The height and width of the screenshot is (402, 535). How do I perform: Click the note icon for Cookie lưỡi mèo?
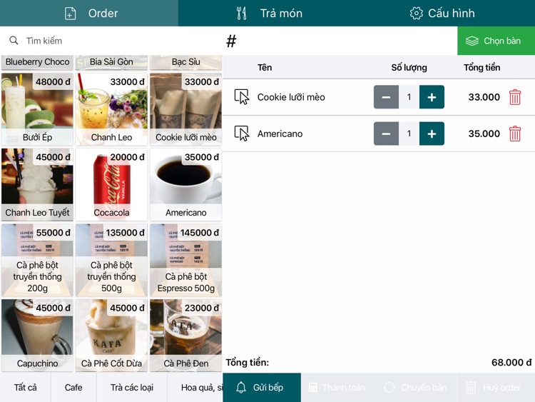(242, 96)
